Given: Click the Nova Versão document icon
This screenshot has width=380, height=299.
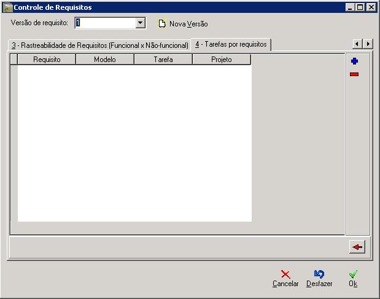Looking at the screenshot, I should pos(162,23).
